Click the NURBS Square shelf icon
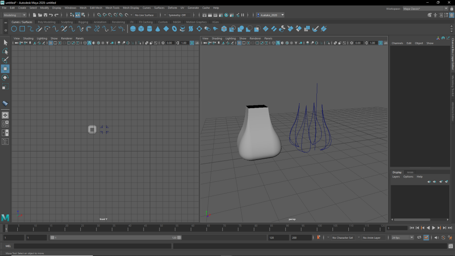This screenshot has width=455, height=256. (x=22, y=29)
